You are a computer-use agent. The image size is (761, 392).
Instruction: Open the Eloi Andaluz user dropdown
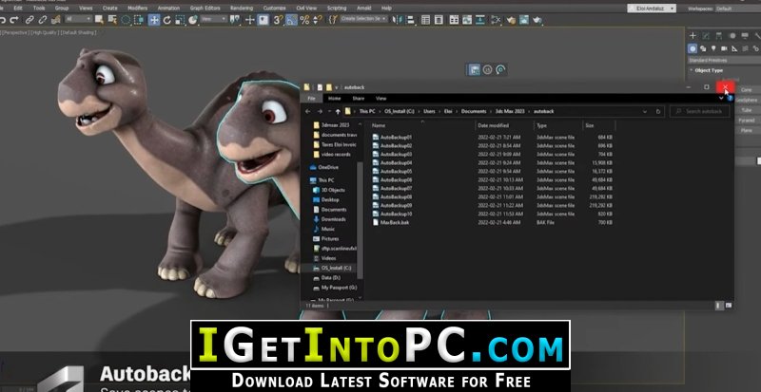click(652, 9)
